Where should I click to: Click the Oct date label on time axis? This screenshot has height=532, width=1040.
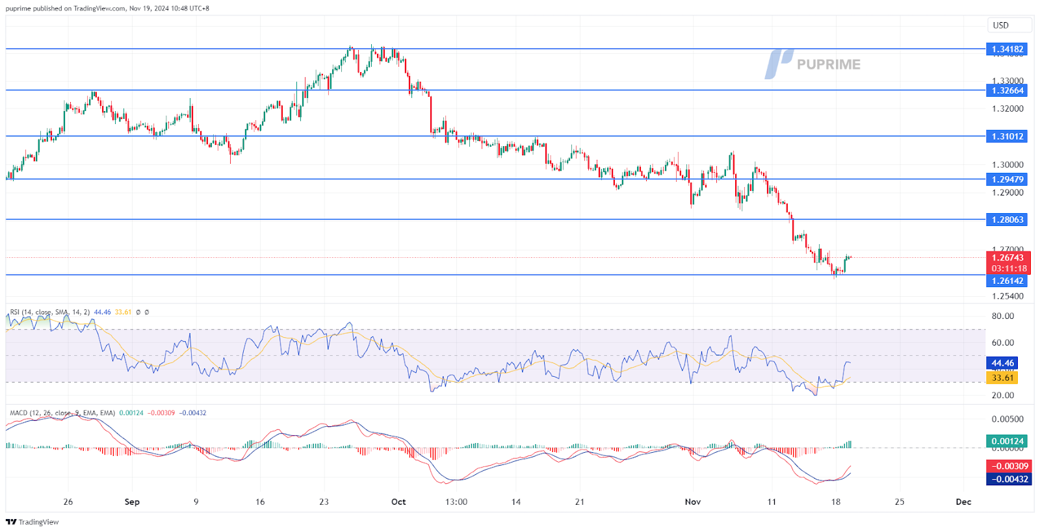pos(398,501)
